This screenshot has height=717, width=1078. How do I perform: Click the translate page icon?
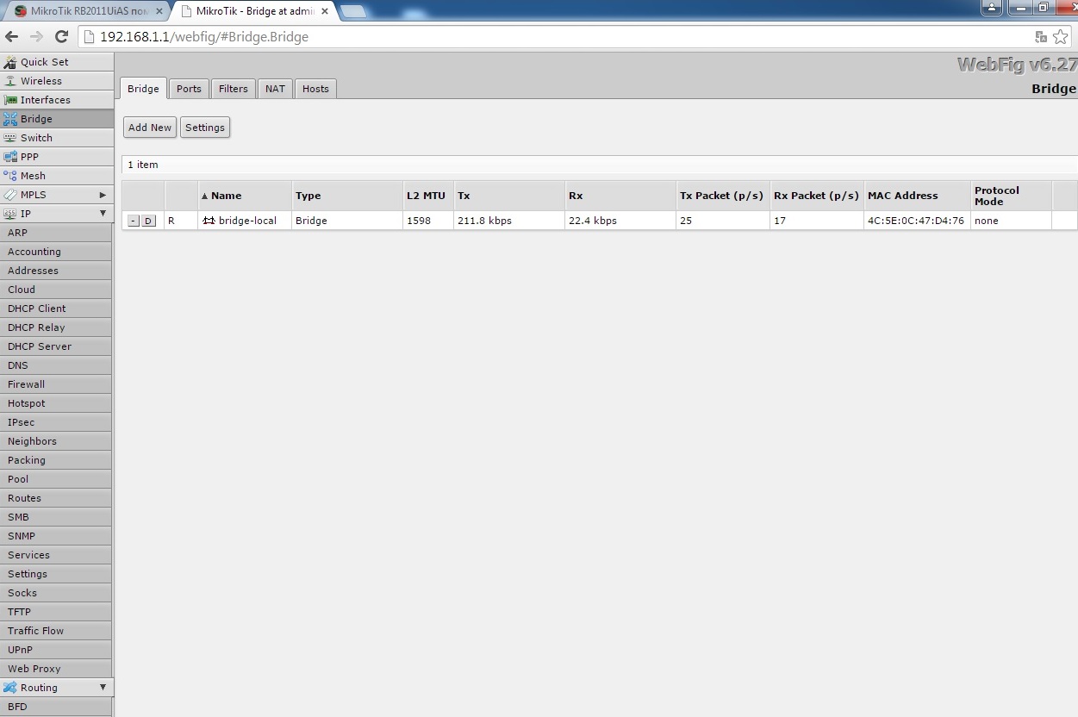(1041, 37)
